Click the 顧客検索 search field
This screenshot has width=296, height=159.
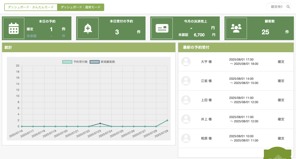[x=277, y=7]
